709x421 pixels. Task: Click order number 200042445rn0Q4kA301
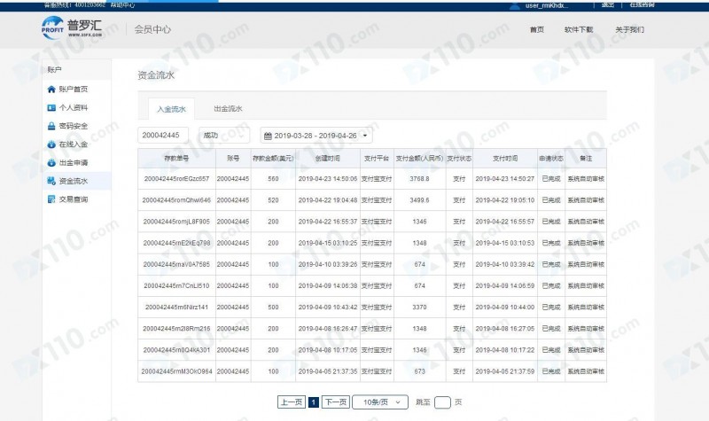[176, 350]
